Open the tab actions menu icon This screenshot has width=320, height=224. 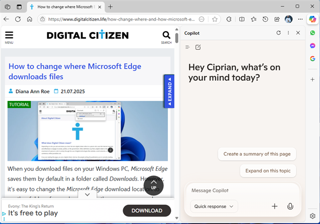(x=19, y=7)
